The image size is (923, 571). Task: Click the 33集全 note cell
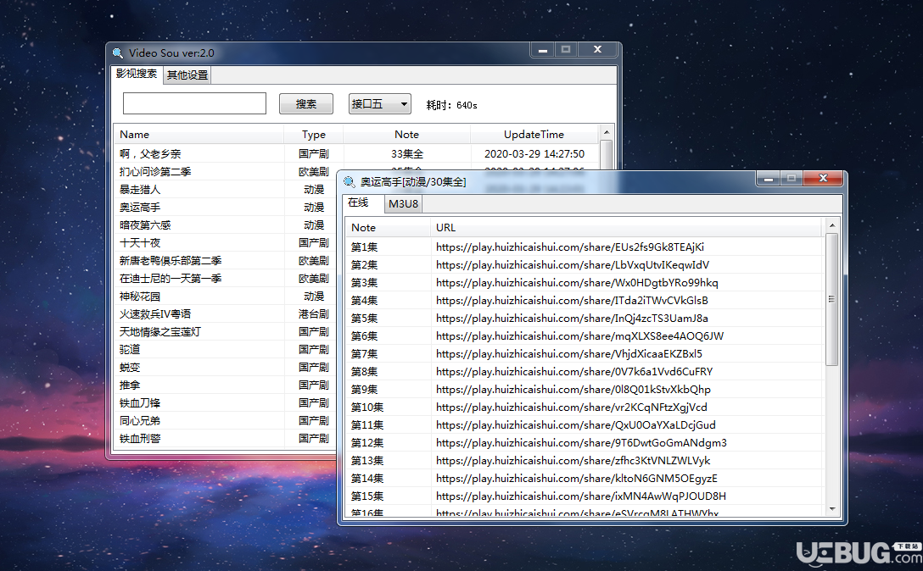point(406,153)
